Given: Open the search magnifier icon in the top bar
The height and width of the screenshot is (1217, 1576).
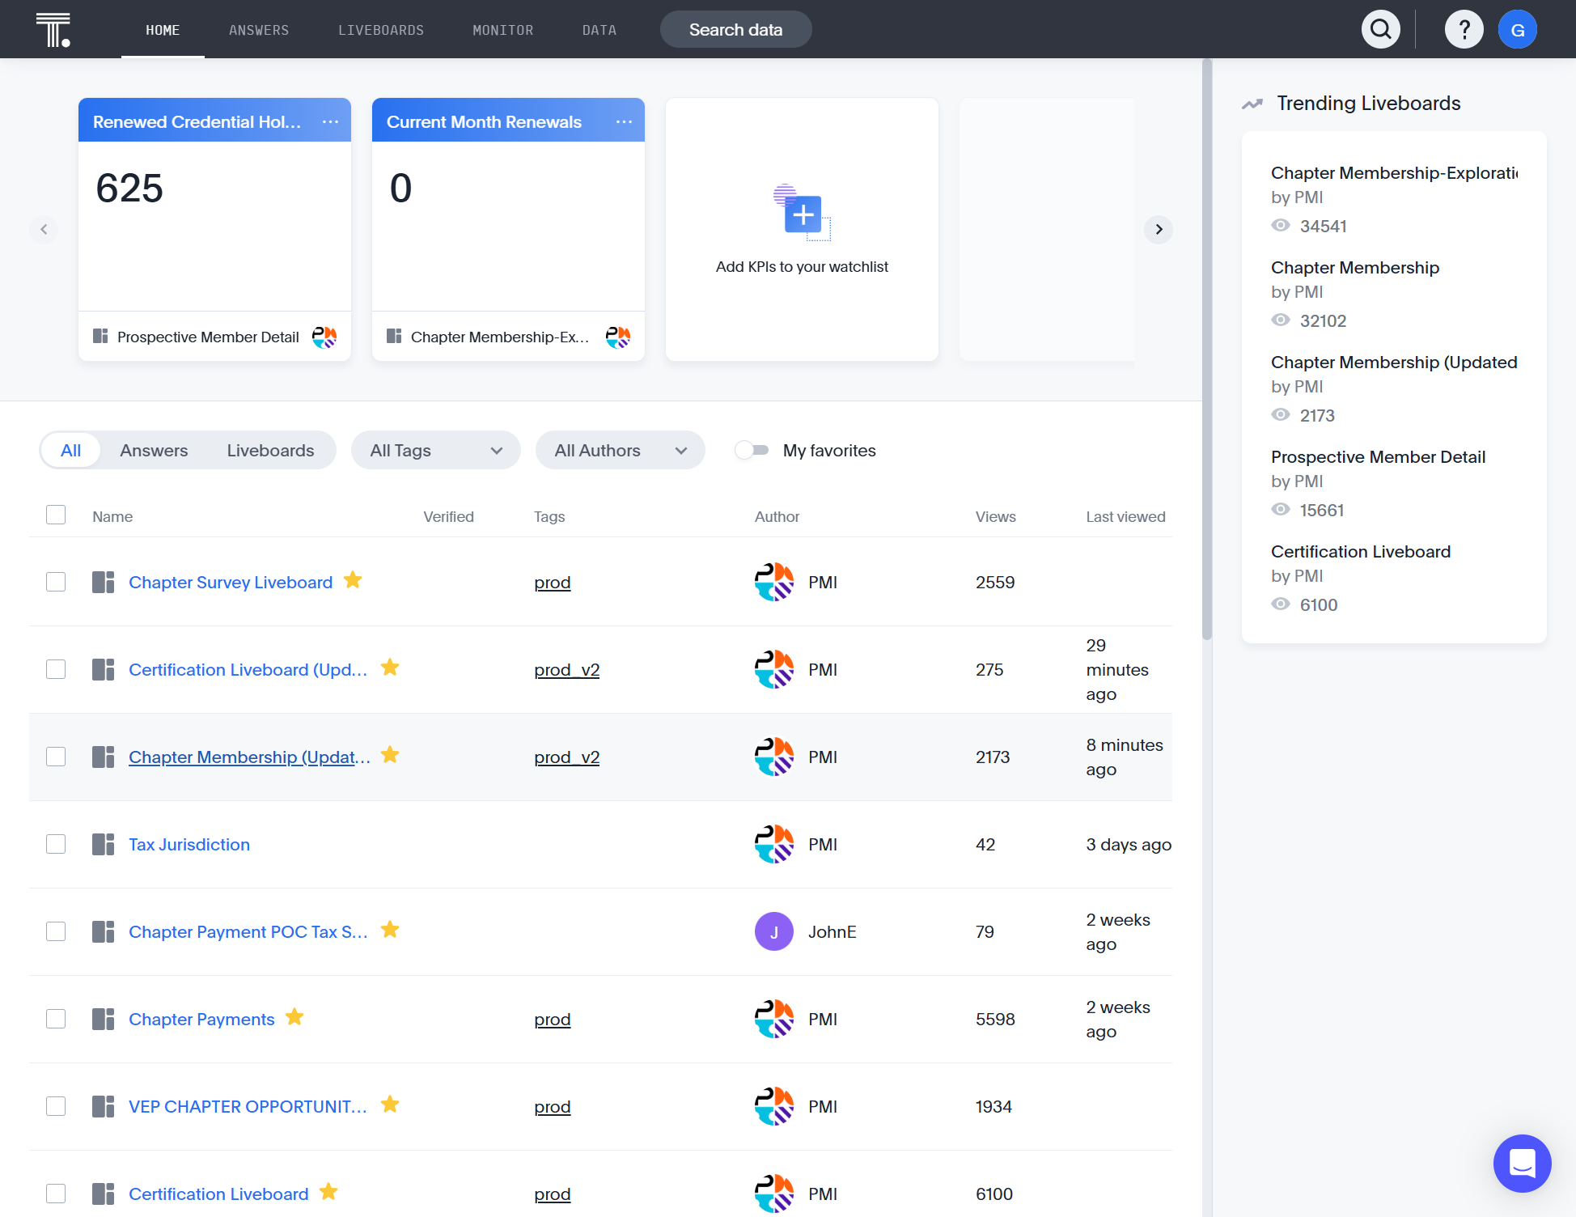Looking at the screenshot, I should point(1381,30).
